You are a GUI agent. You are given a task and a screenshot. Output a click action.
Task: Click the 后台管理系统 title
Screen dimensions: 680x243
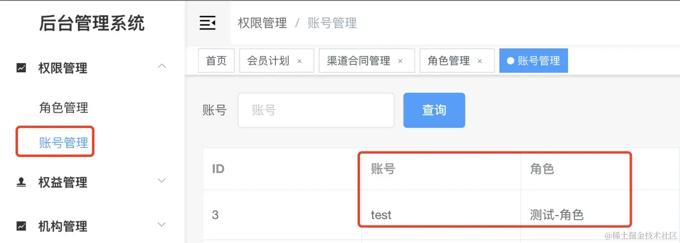tap(92, 23)
